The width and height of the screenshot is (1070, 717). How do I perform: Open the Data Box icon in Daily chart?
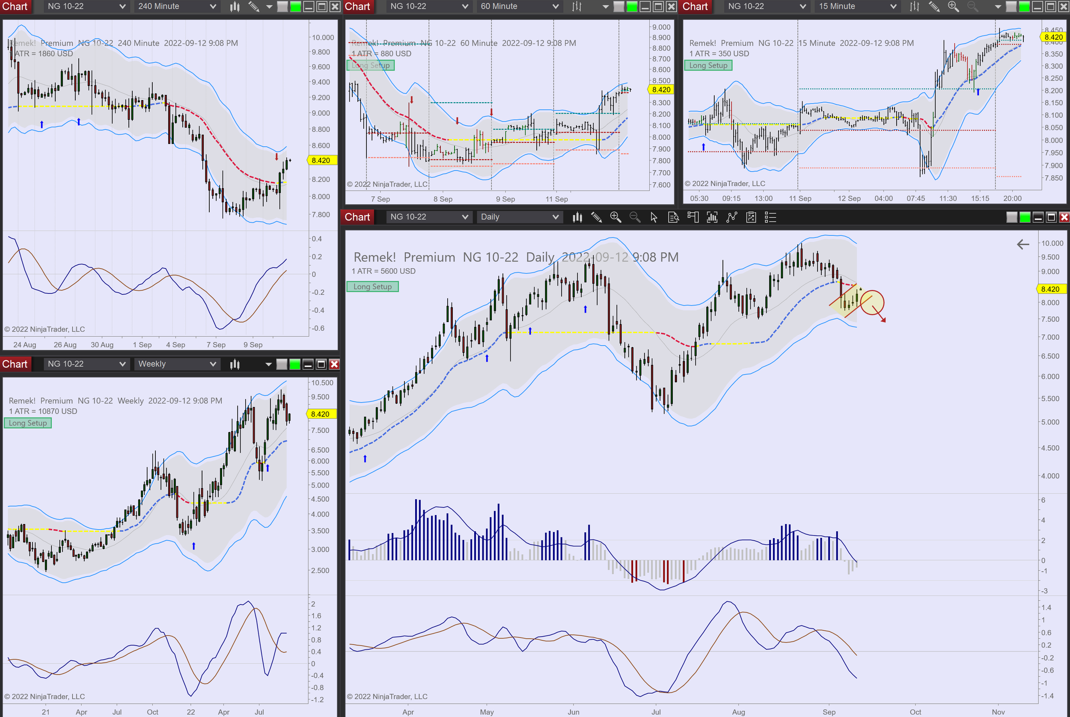(x=673, y=217)
